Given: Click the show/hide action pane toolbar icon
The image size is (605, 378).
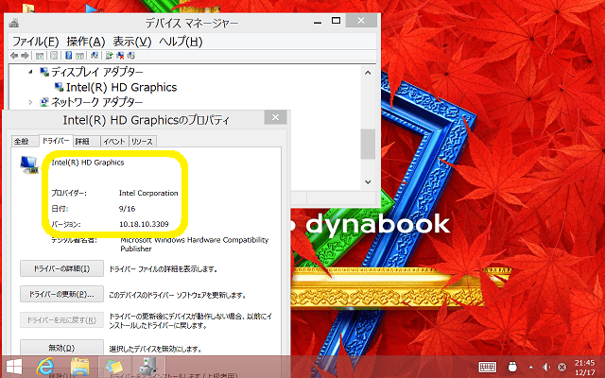Looking at the screenshot, I should [x=79, y=56].
